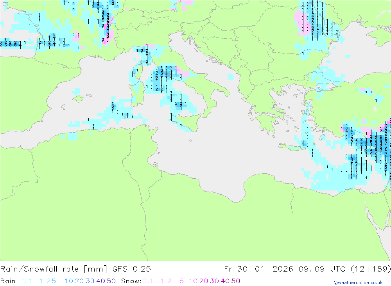Select the 'Rain' legend label
The image size is (391, 286).
[8, 281]
